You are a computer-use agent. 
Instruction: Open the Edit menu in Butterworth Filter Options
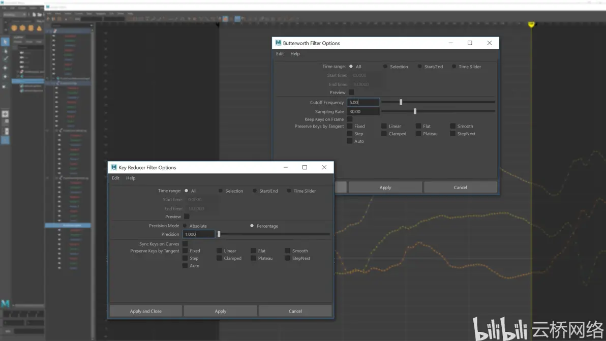pyautogui.click(x=280, y=54)
